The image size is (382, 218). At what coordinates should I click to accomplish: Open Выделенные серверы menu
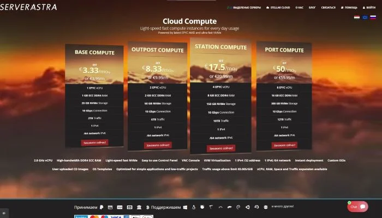click(244, 8)
